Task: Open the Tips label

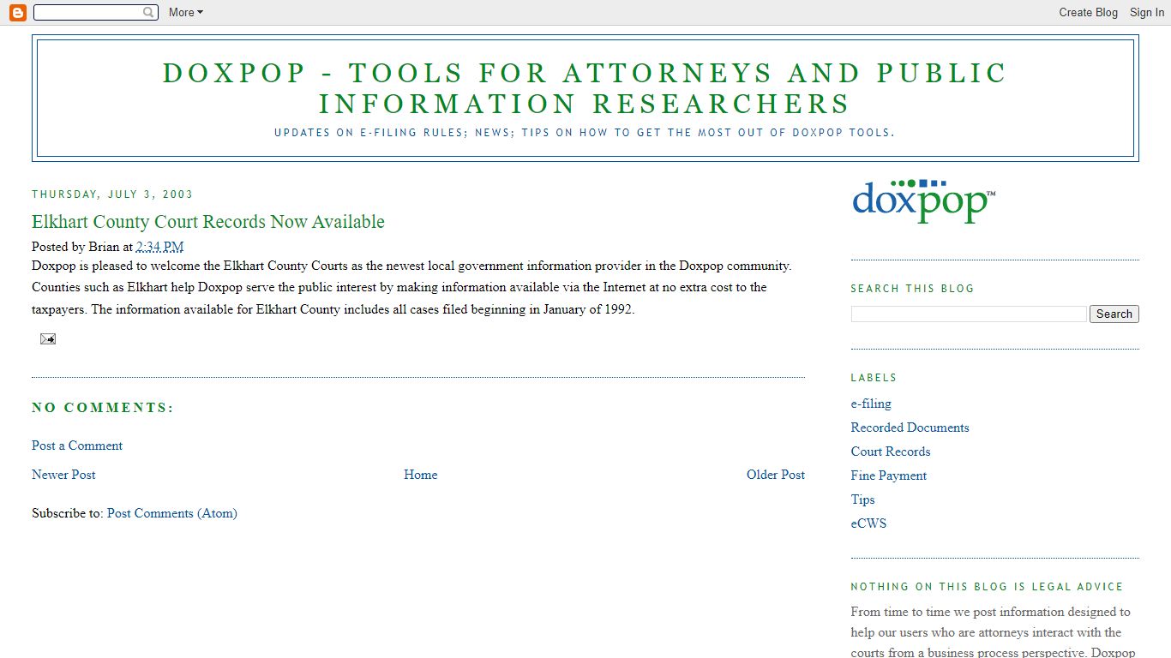Action: point(863,499)
